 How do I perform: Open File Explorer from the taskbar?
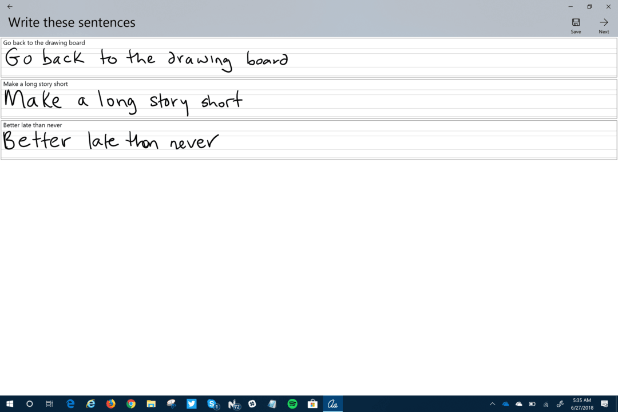[x=151, y=403]
